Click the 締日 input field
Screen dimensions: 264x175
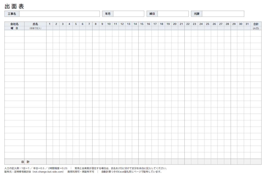coord(173,14)
